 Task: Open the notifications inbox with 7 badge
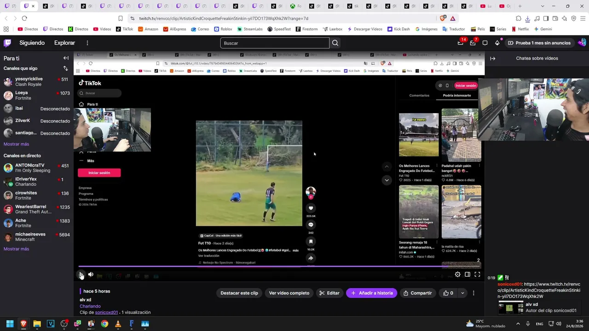473,43
